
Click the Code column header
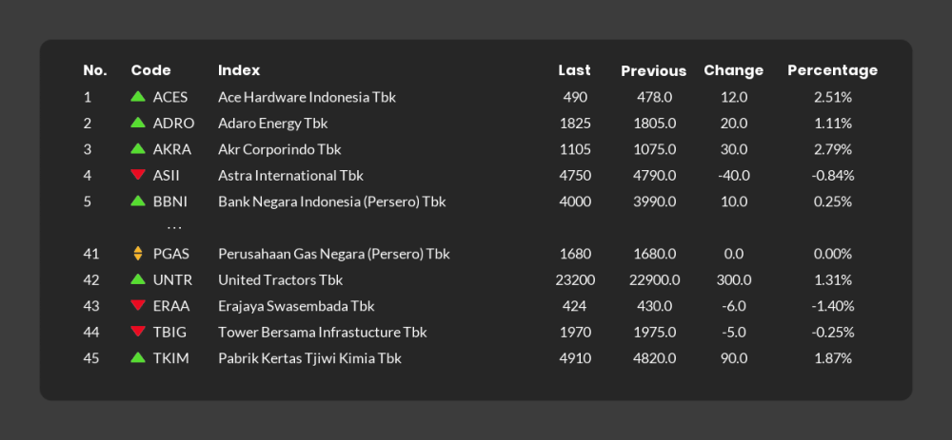pos(150,70)
